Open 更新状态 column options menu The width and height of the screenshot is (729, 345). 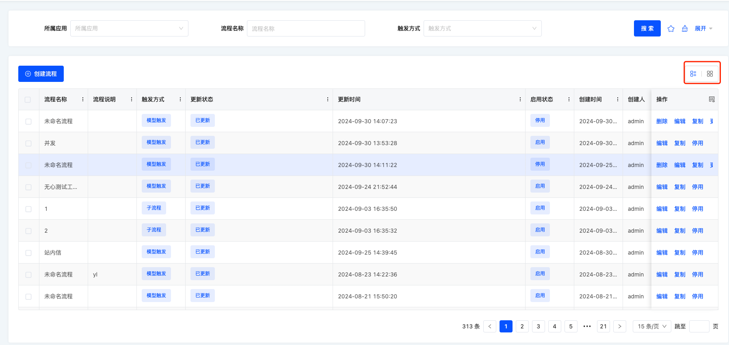[x=328, y=99]
